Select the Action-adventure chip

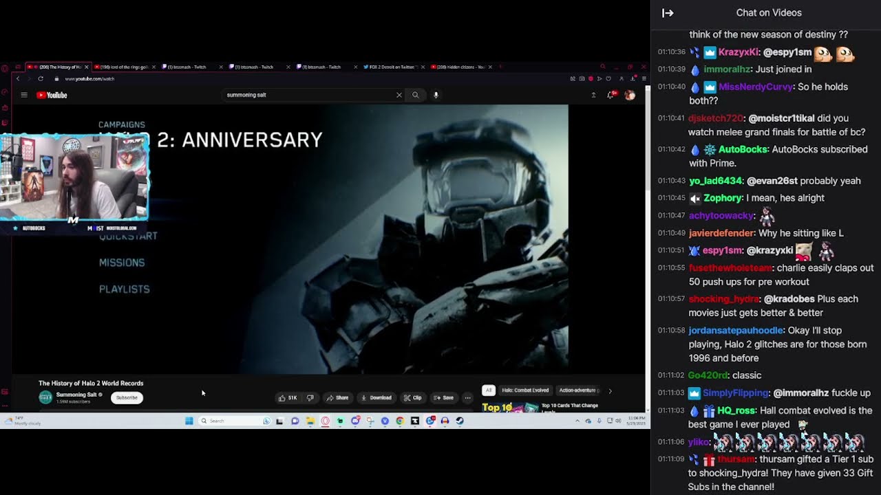(x=578, y=390)
